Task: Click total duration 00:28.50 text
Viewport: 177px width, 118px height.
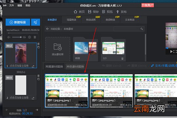Action: pyautogui.click(x=27, y=113)
